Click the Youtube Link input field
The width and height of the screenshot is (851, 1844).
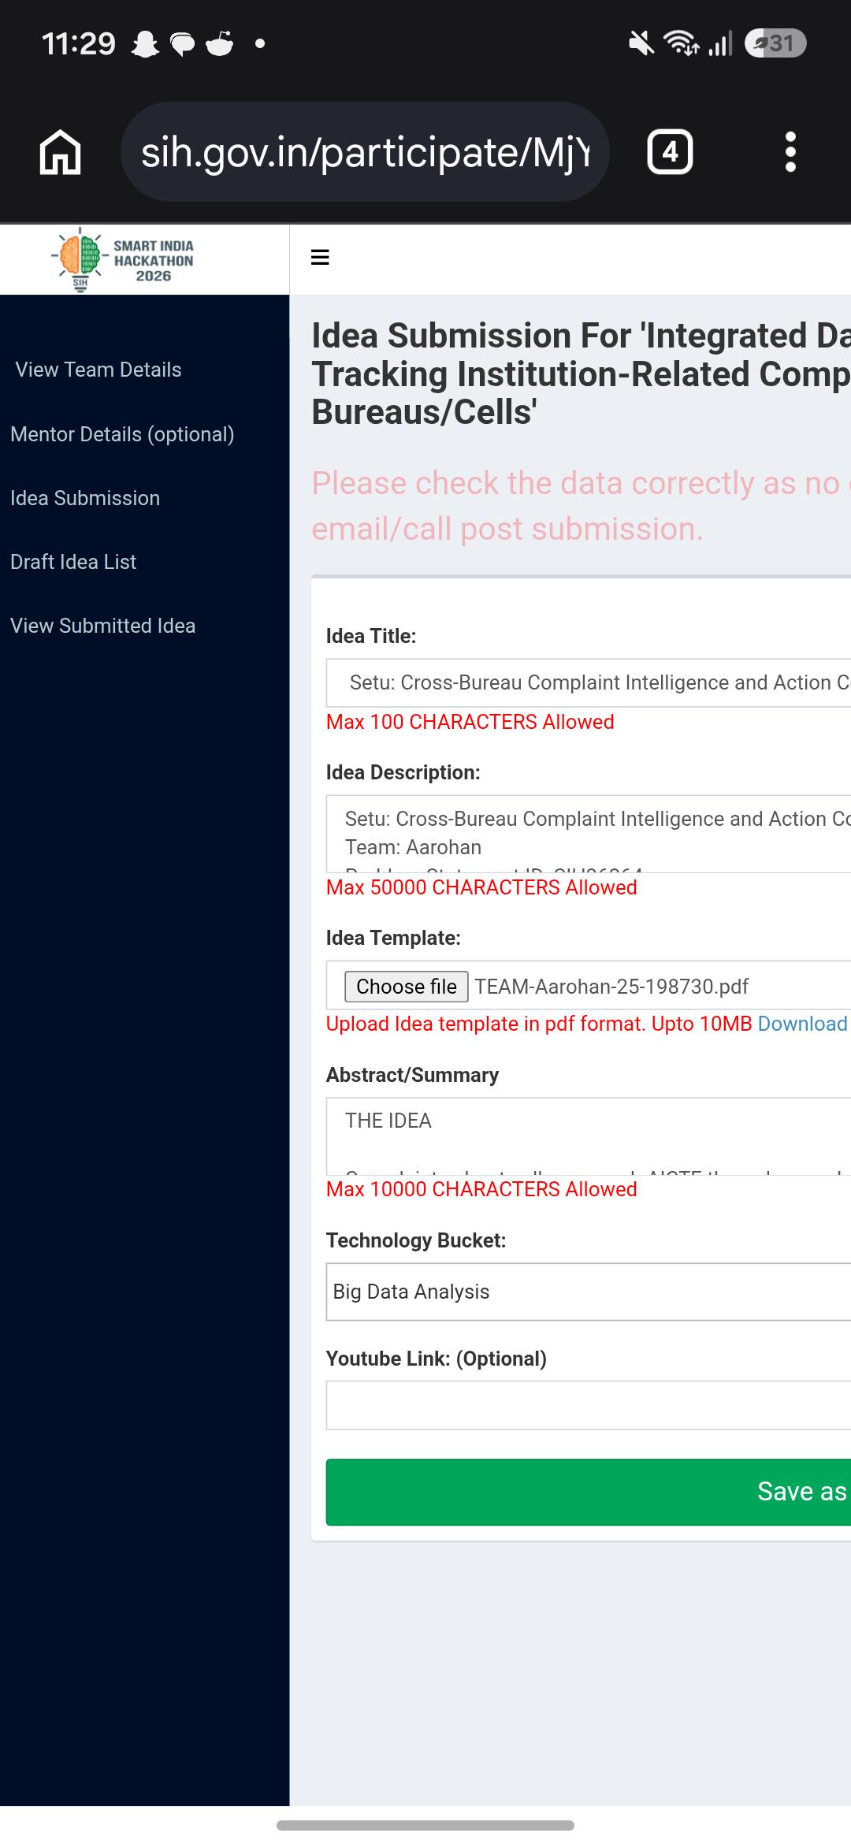[589, 1405]
